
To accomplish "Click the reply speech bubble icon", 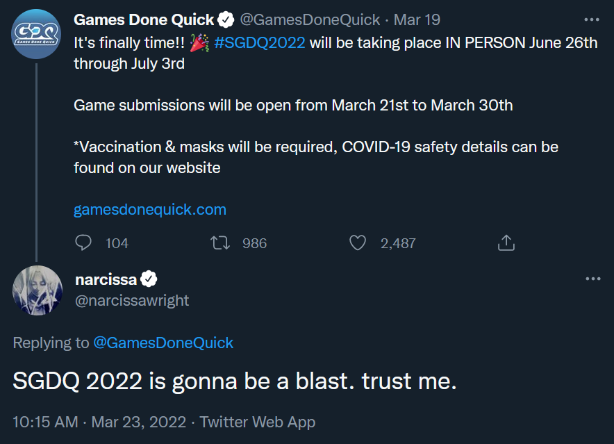I will (x=83, y=242).
